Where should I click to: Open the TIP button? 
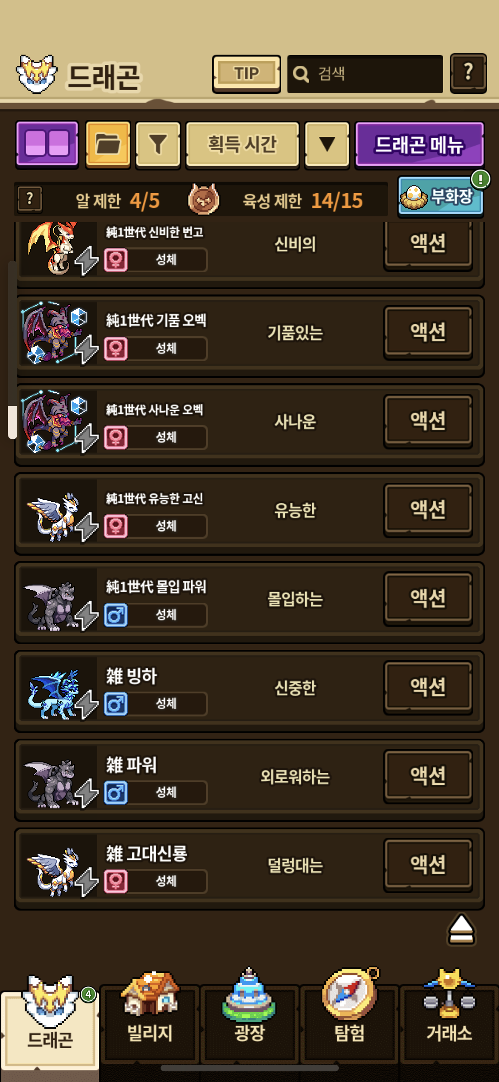point(246,74)
